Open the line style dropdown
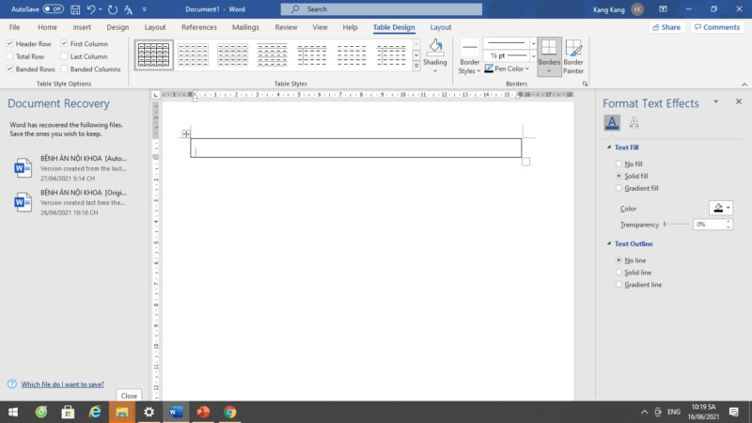This screenshot has width=752, height=423. (533, 43)
